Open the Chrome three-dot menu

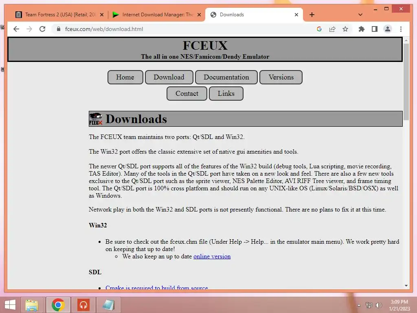(401, 29)
